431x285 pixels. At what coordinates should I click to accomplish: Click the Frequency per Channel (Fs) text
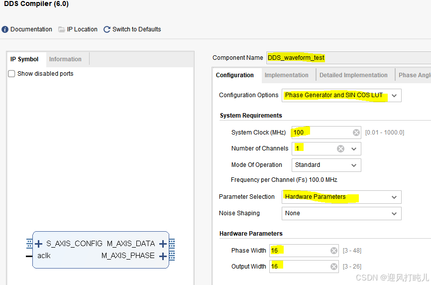point(284,180)
